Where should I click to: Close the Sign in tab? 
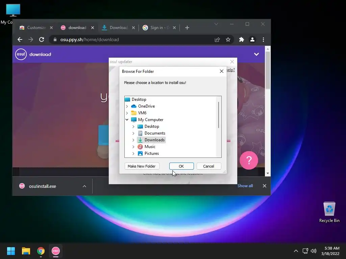(174, 28)
